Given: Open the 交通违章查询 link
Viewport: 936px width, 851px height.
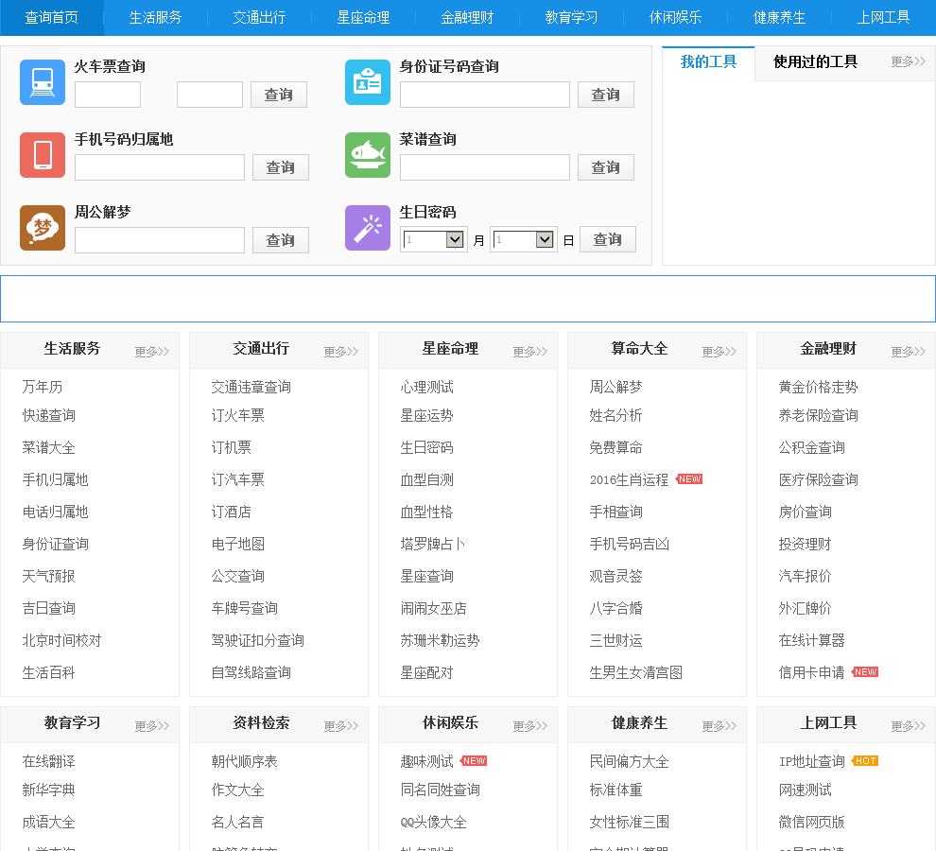Looking at the screenshot, I should click(x=251, y=387).
